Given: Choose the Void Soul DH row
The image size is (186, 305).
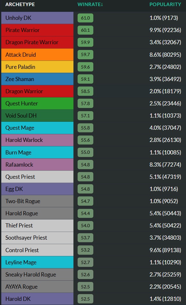Looking at the screenshot, I should coord(38,116).
